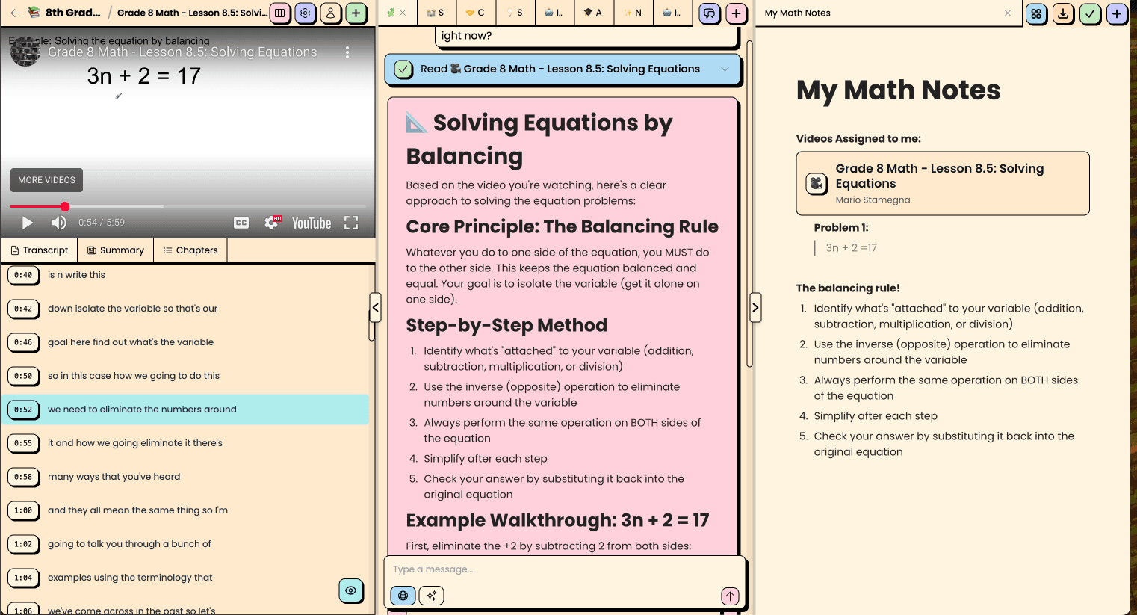Click the pink columns layout icon

point(279,13)
